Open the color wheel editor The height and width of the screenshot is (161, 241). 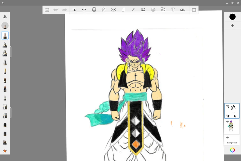coord(232,150)
